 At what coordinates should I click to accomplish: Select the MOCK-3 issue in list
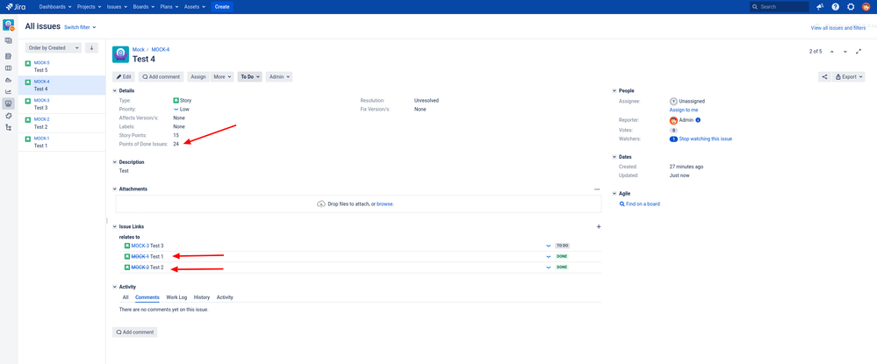click(x=61, y=104)
